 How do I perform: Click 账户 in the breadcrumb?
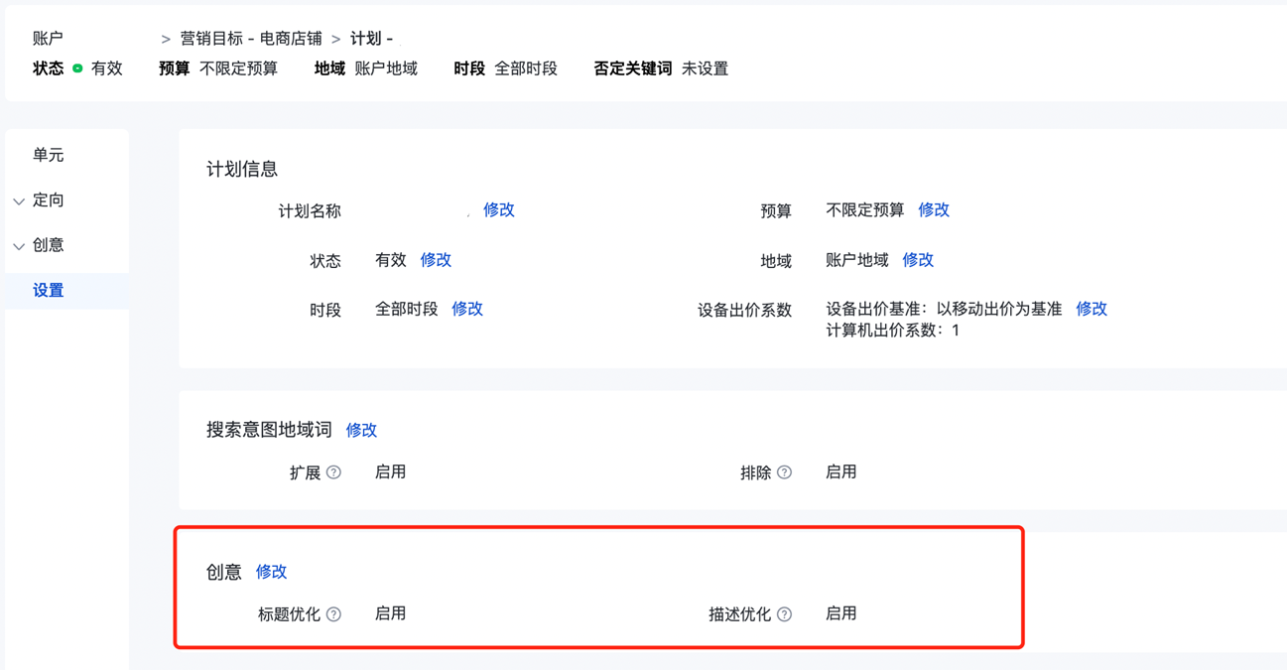click(48, 38)
